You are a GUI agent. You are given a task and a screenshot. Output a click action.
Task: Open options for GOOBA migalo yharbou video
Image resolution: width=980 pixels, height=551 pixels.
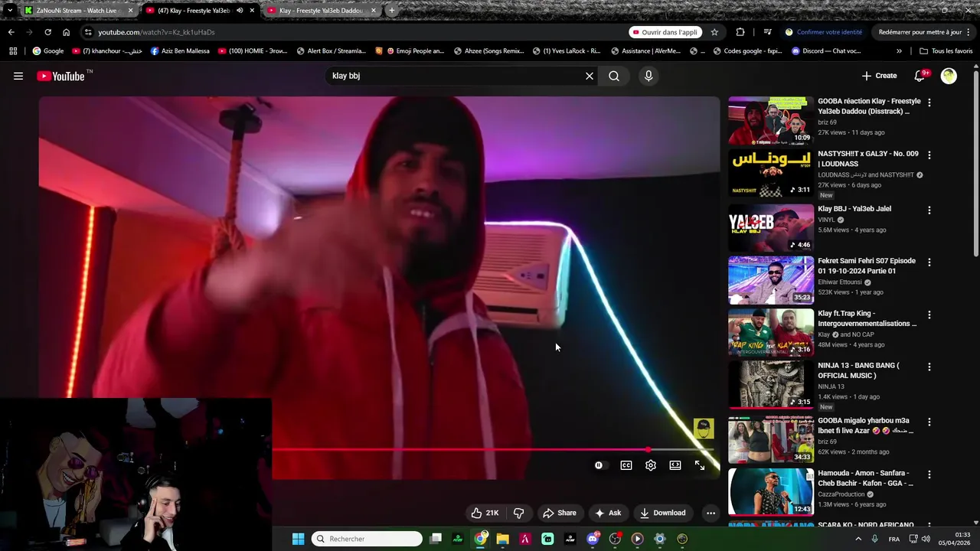click(x=929, y=422)
